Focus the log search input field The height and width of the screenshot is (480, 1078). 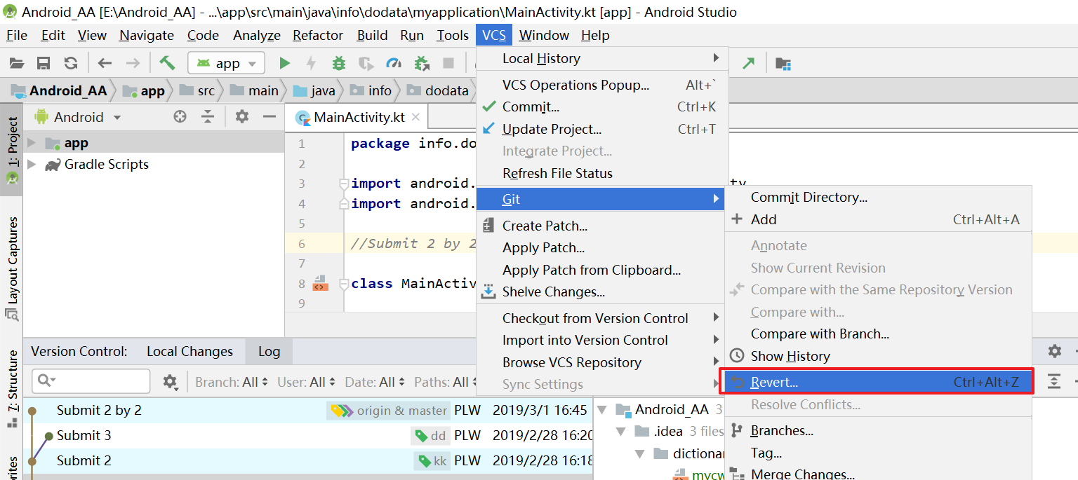pyautogui.click(x=91, y=381)
